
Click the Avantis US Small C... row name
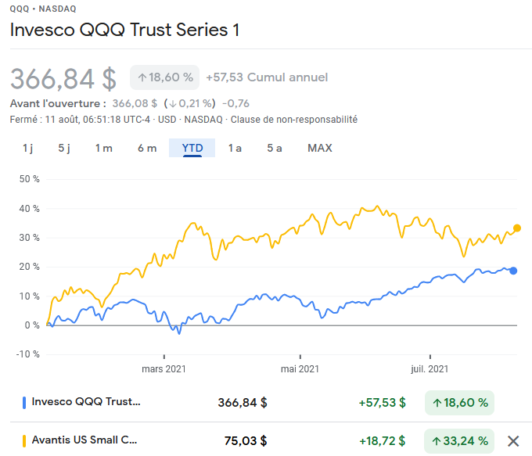(84, 440)
